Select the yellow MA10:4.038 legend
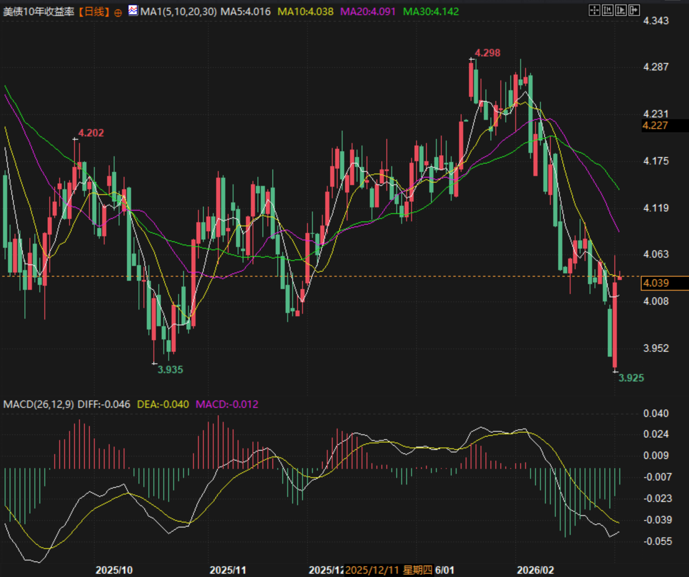689x577 pixels. click(305, 12)
